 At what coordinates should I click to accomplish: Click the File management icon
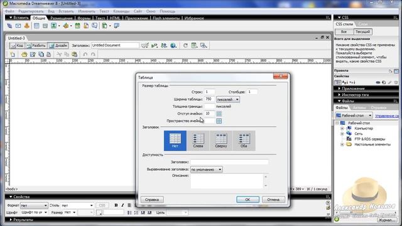click(164, 46)
